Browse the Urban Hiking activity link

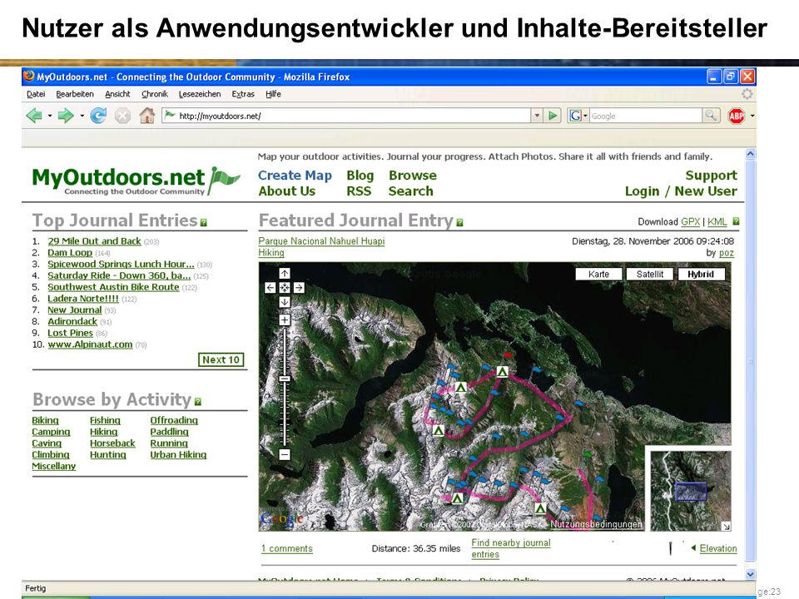pos(178,454)
